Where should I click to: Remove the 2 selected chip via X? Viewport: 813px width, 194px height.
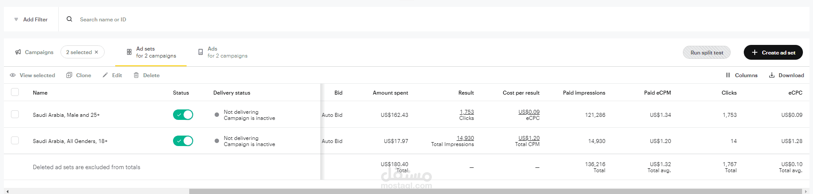click(x=96, y=52)
